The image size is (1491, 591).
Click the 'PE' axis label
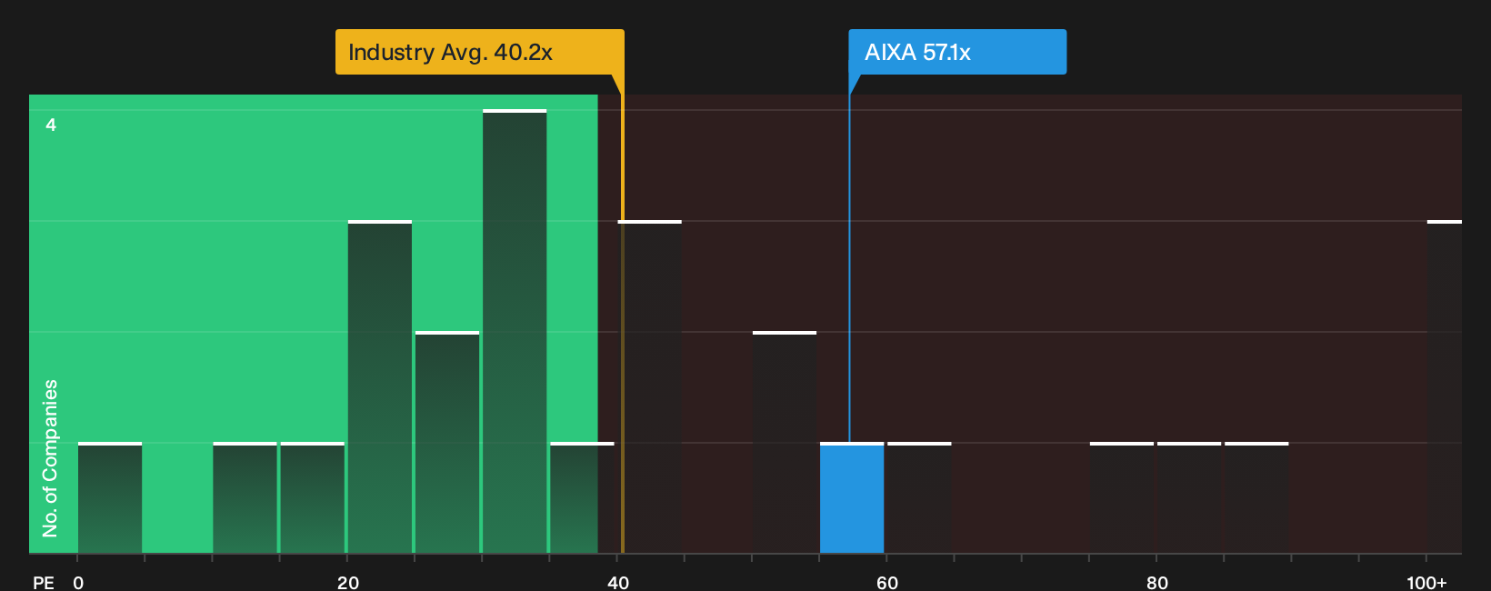[44, 582]
